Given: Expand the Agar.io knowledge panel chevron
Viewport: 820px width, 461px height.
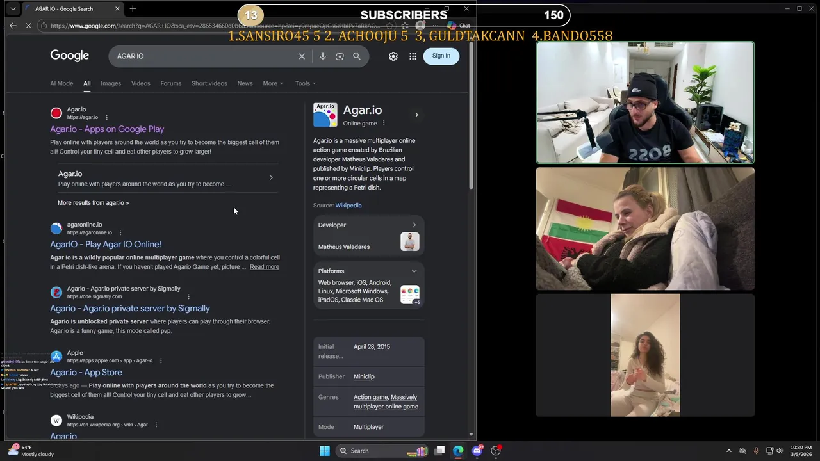Looking at the screenshot, I should (x=416, y=115).
